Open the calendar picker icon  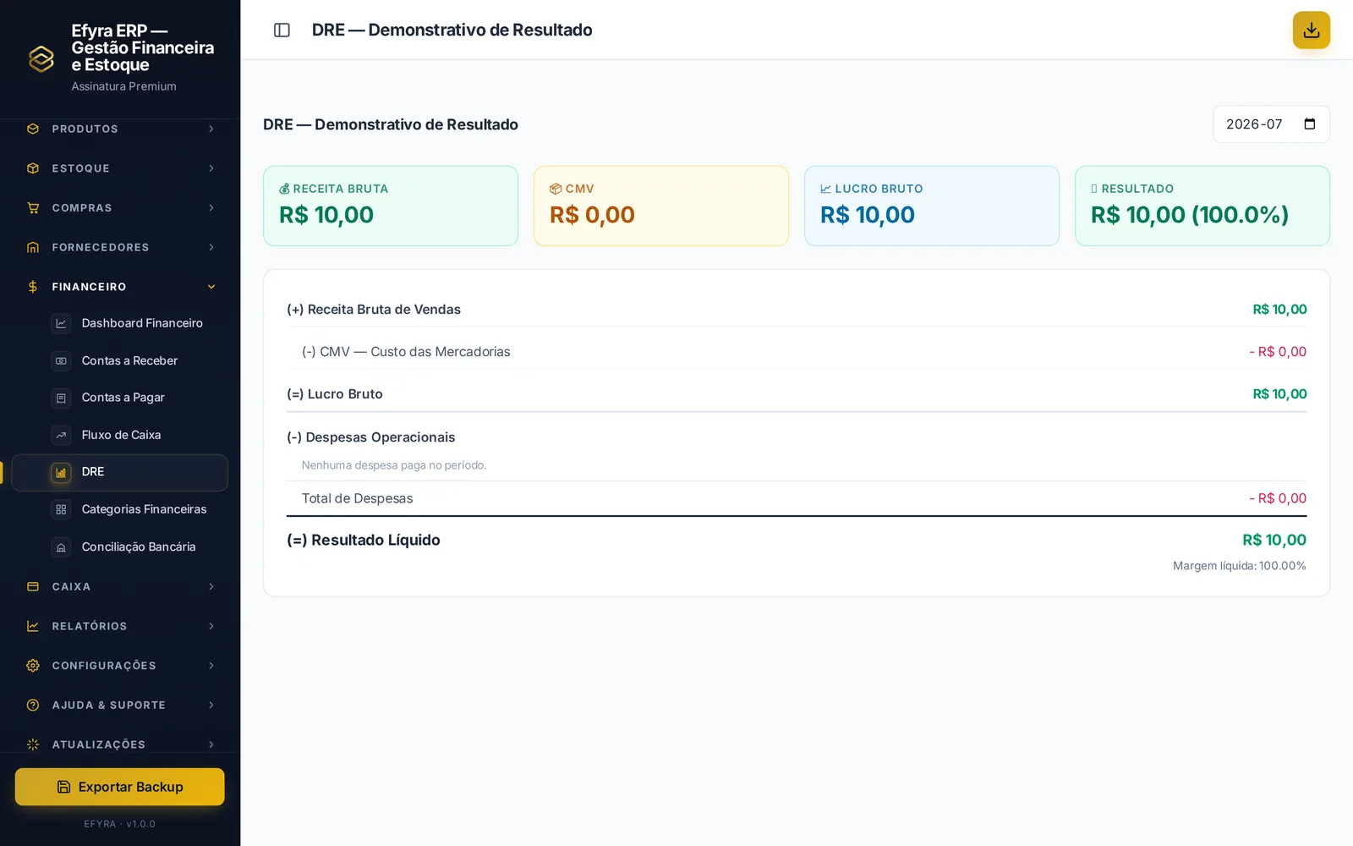tap(1309, 124)
